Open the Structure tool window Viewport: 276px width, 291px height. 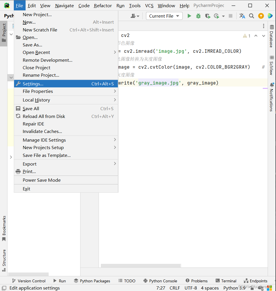pos(4,260)
